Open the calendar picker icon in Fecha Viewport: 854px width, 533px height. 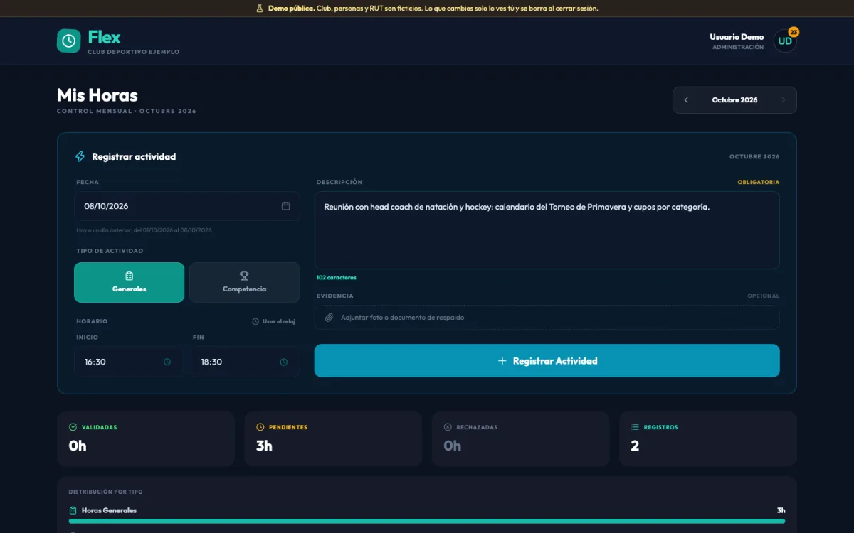tap(286, 206)
